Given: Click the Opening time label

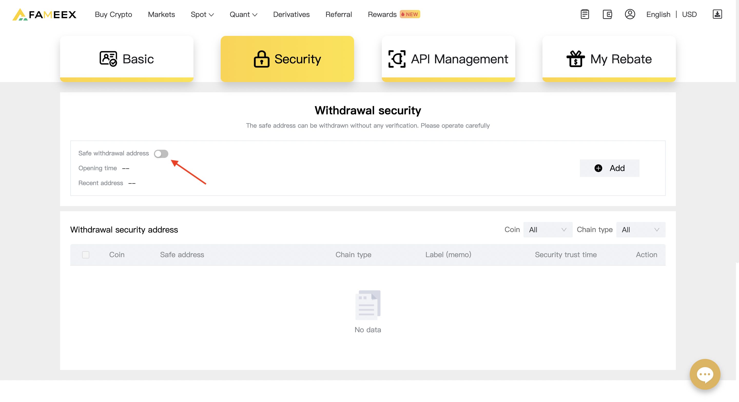Looking at the screenshot, I should tap(98, 168).
